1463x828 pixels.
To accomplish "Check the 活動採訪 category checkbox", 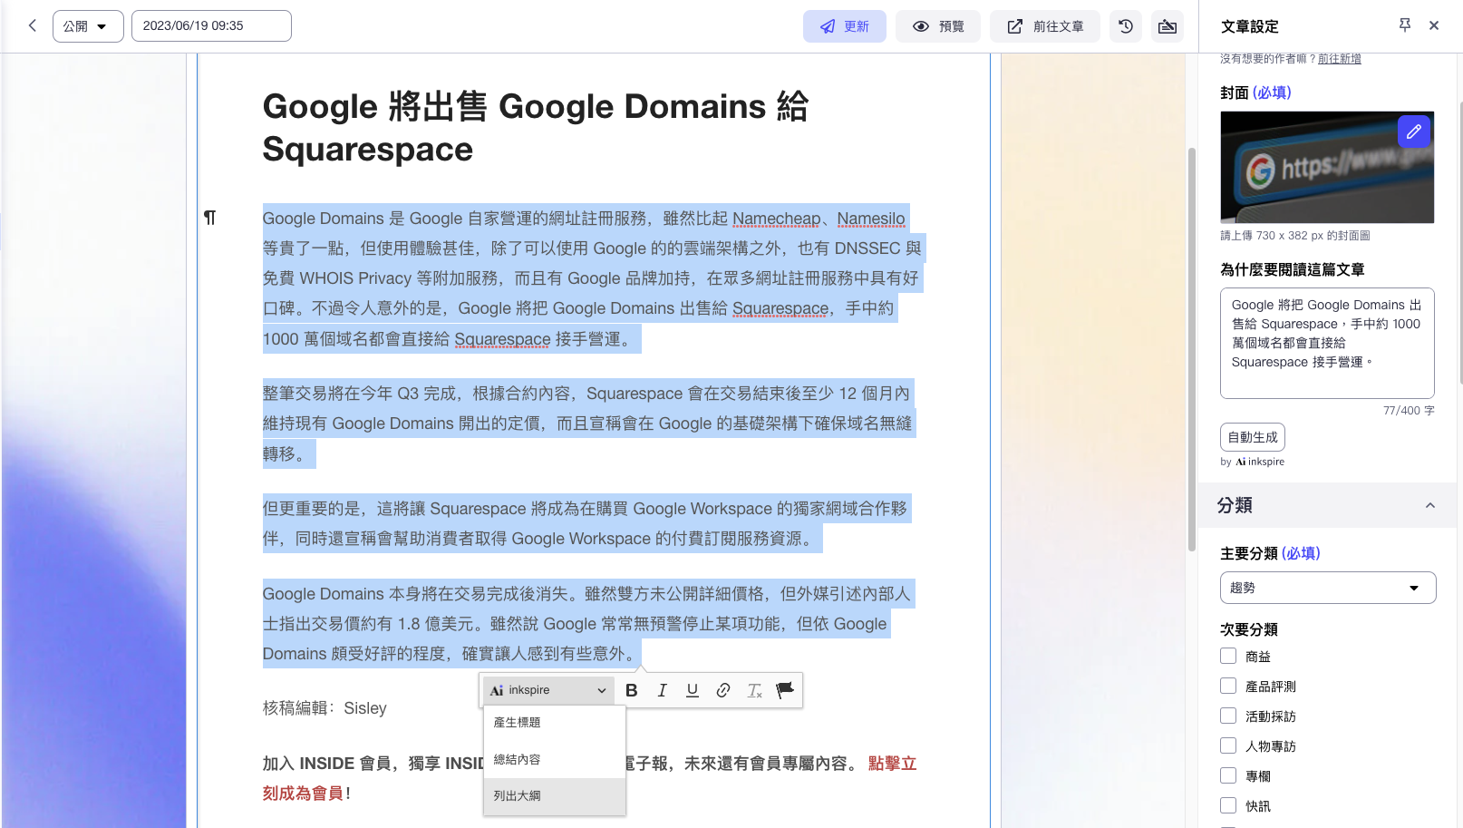I will (x=1228, y=716).
